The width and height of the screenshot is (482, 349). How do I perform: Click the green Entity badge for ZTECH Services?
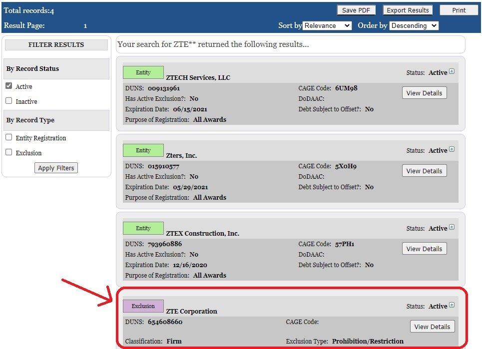(143, 72)
